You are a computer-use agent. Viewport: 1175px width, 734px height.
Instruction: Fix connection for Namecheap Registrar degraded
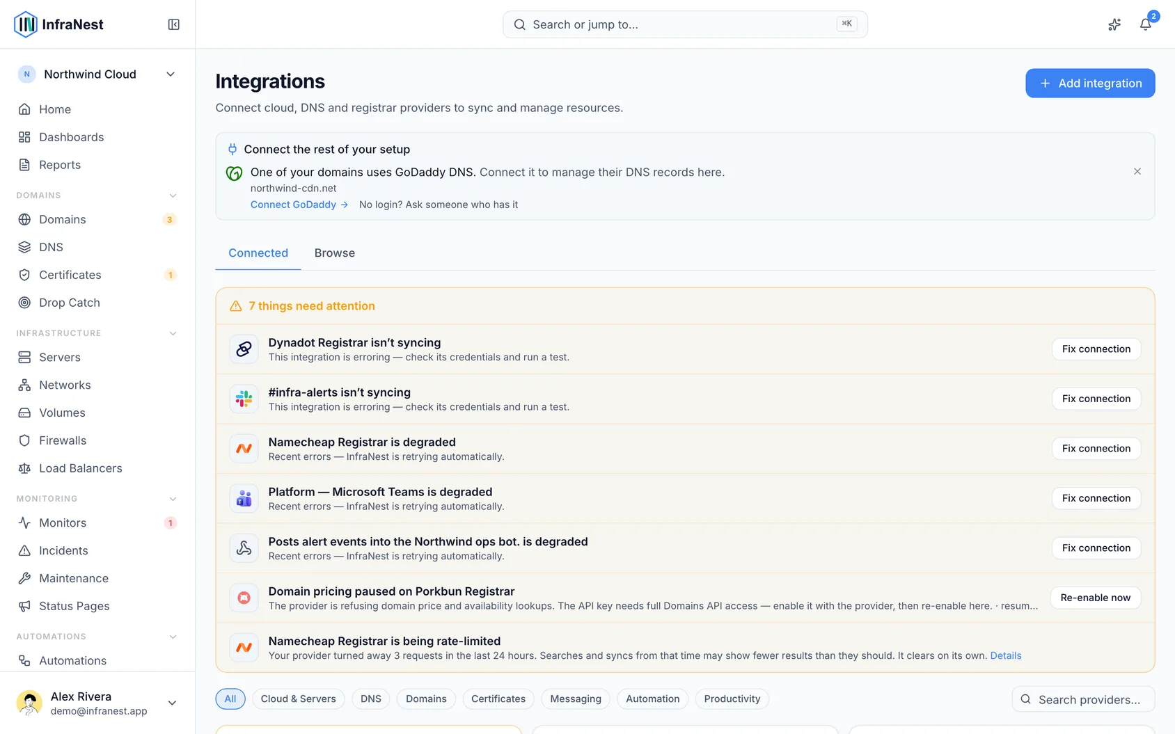[1096, 449]
